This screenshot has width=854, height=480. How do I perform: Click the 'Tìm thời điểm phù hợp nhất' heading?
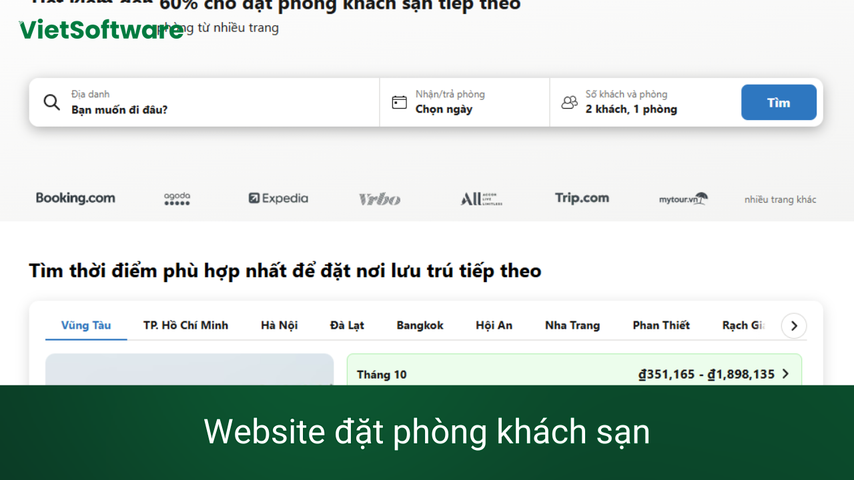coord(285,271)
